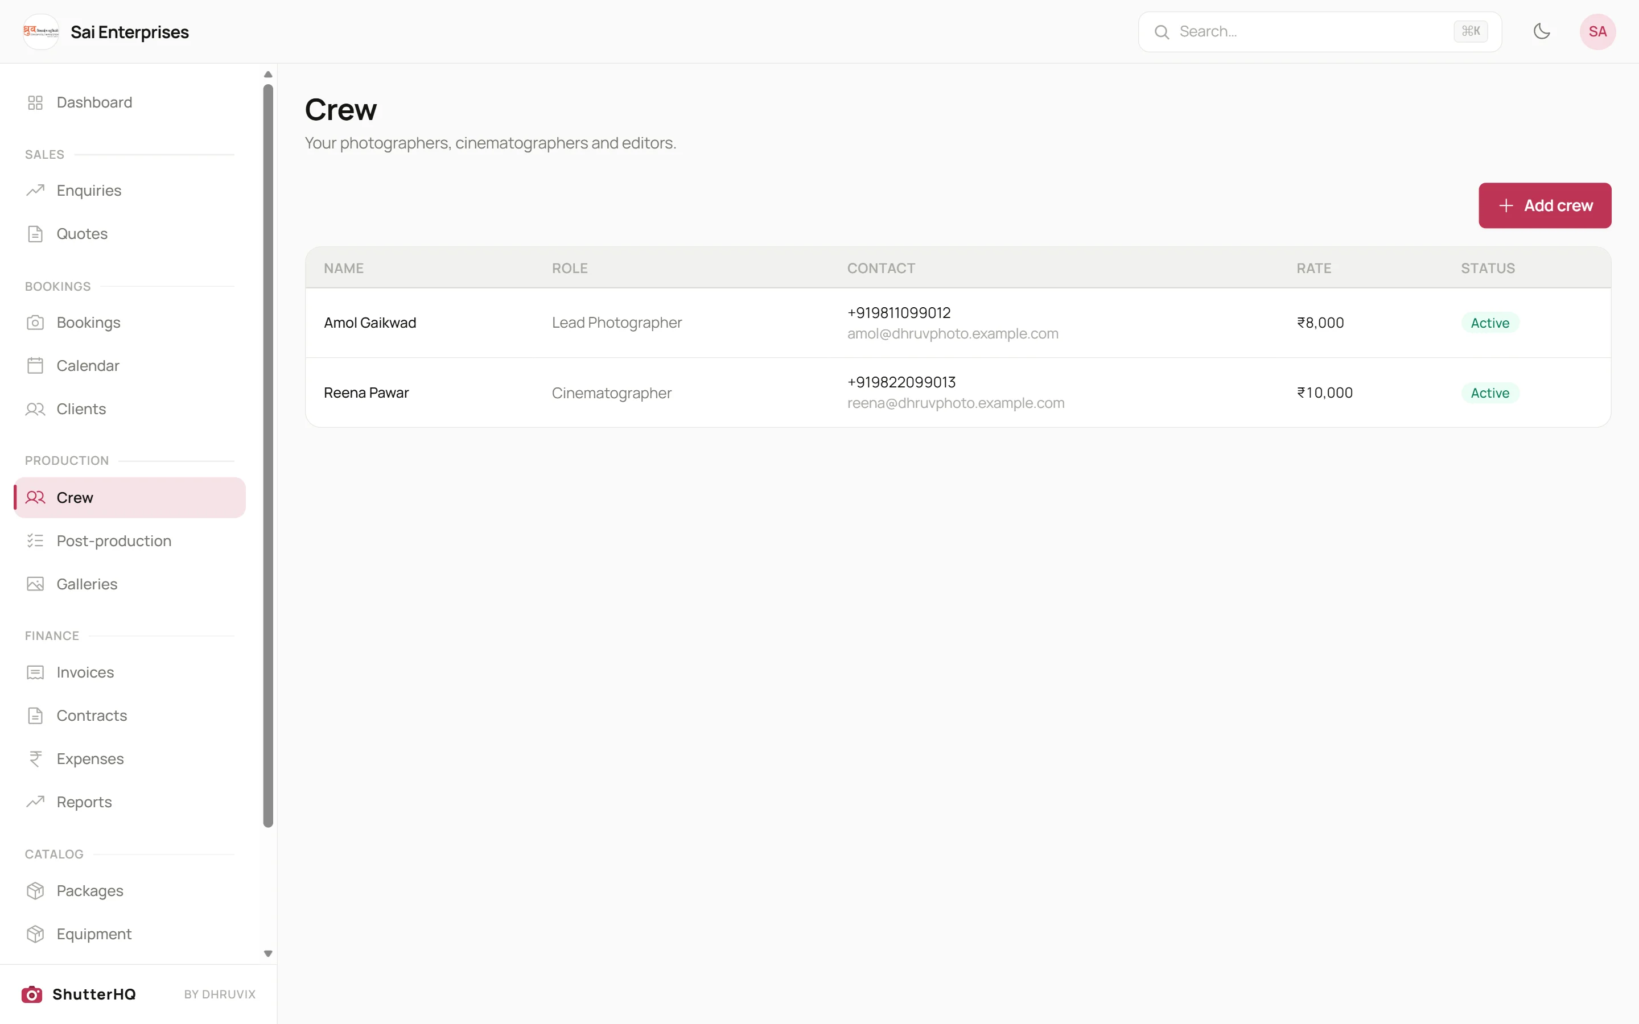Click the Post-production checklist icon
The height and width of the screenshot is (1024, 1639).
[x=35, y=540]
